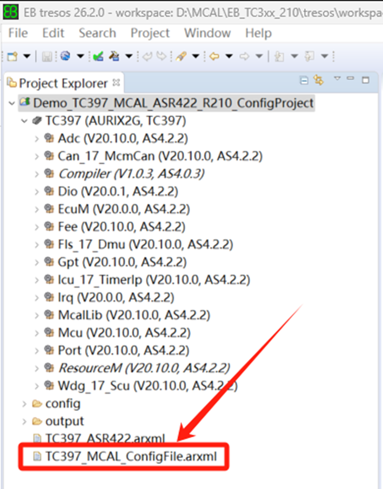Open the Forward history dropdown arrow
The height and width of the screenshot is (489, 383).
[x=259, y=56]
